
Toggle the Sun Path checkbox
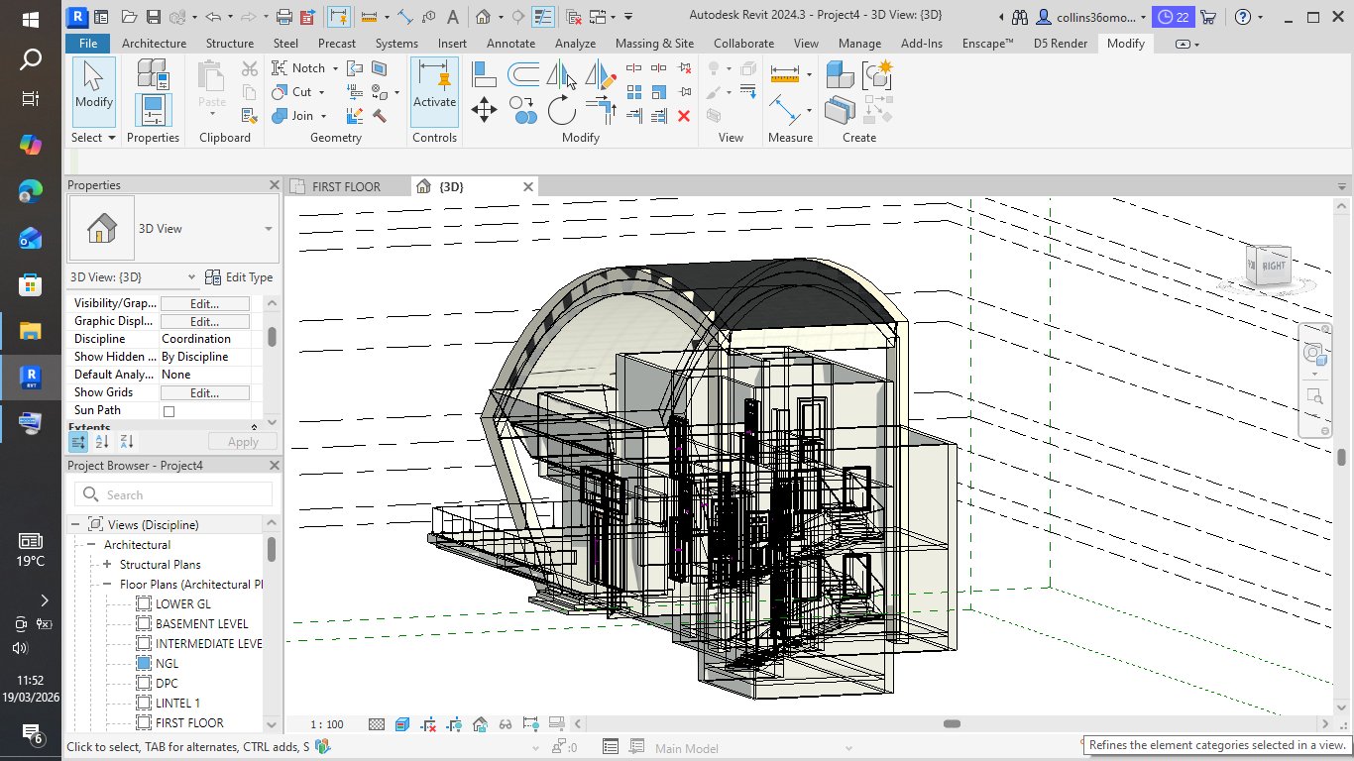(169, 411)
